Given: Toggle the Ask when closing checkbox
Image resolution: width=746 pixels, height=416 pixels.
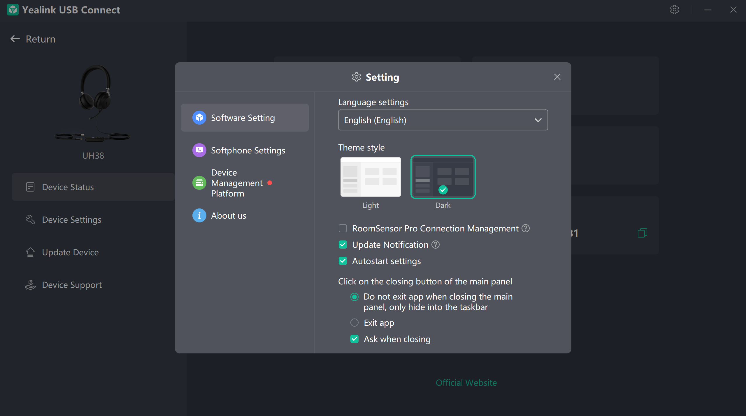Looking at the screenshot, I should pos(354,339).
